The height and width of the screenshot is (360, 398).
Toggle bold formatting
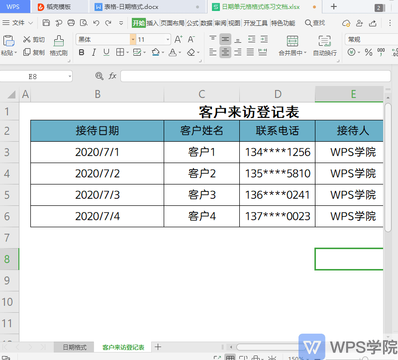[82, 53]
